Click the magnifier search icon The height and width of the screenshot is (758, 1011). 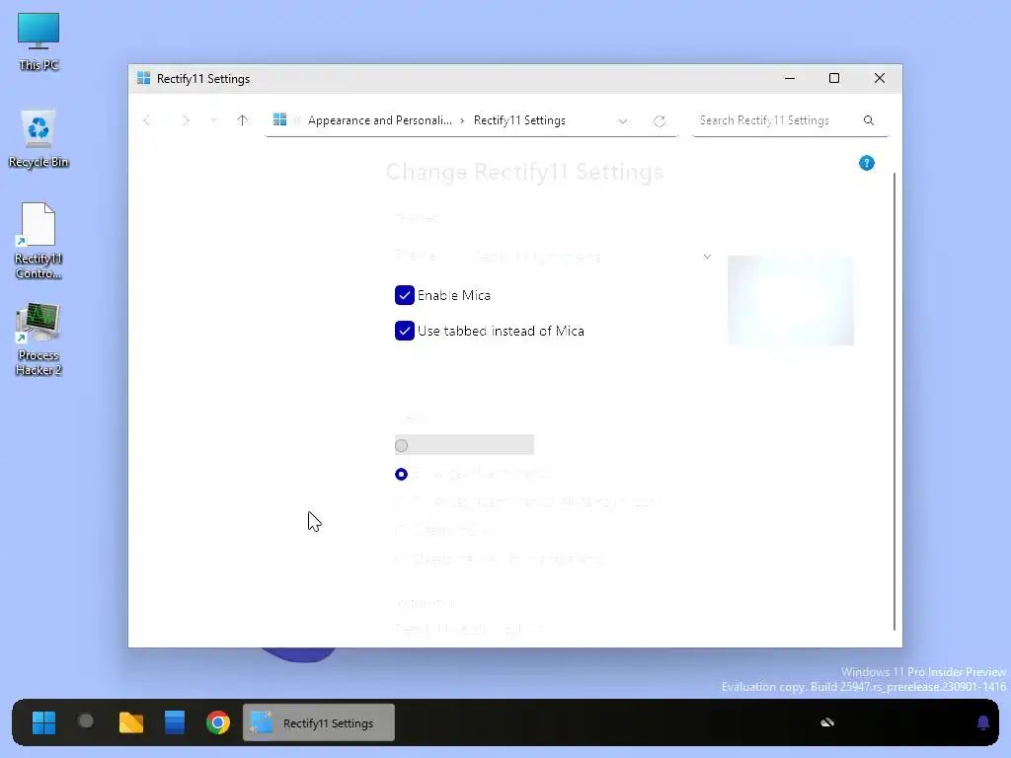coord(869,120)
